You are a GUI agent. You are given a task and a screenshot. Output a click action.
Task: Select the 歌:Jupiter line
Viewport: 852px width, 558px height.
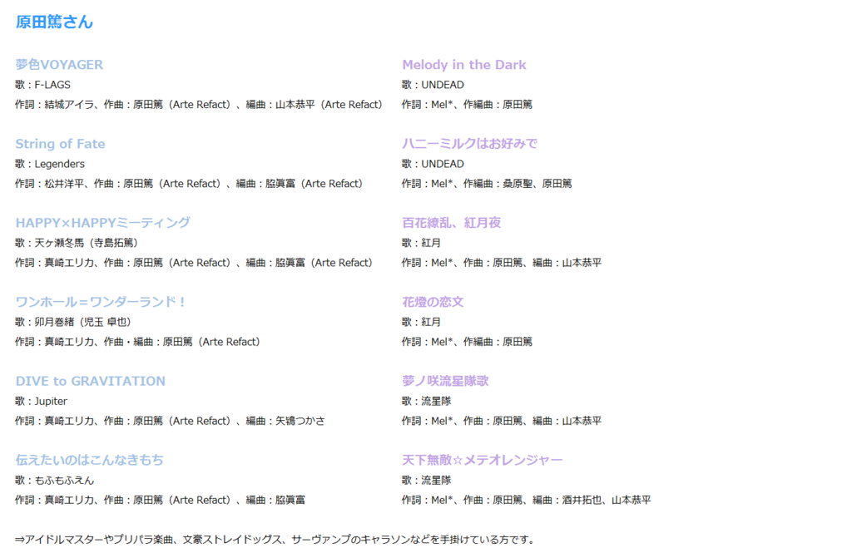pos(42,402)
